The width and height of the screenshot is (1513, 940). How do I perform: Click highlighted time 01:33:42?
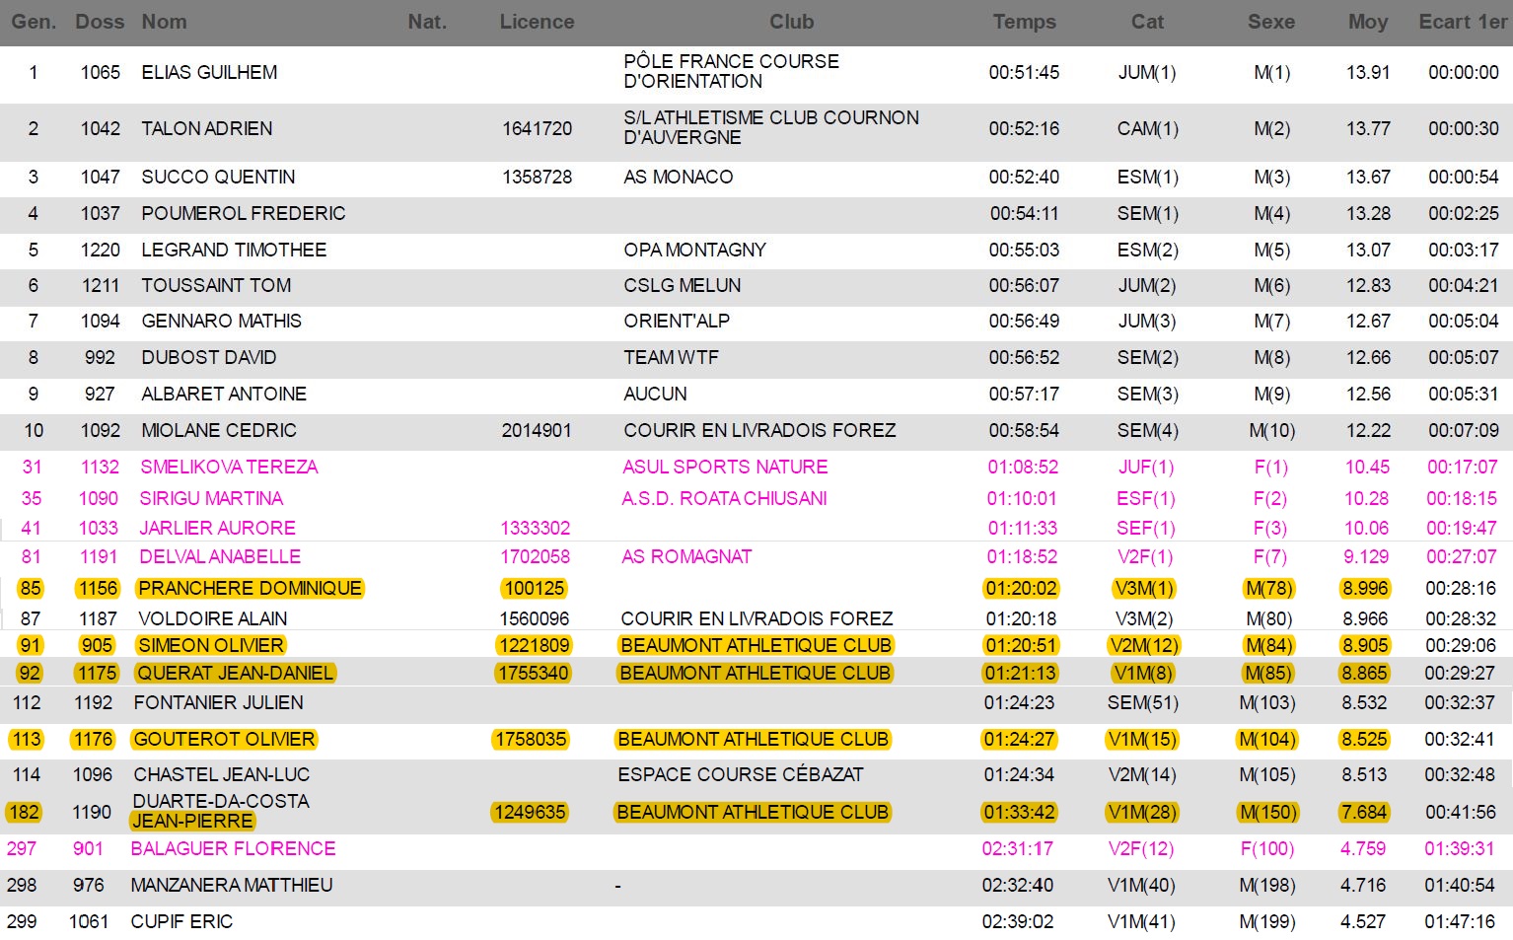tap(1019, 812)
